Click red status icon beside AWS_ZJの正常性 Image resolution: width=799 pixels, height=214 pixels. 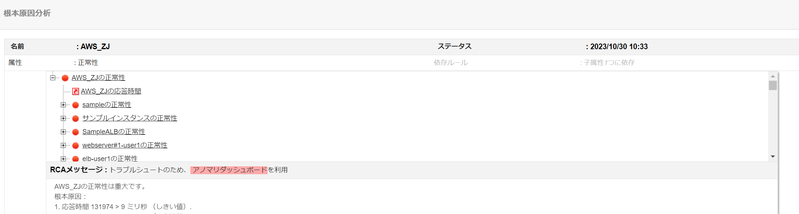coord(65,78)
